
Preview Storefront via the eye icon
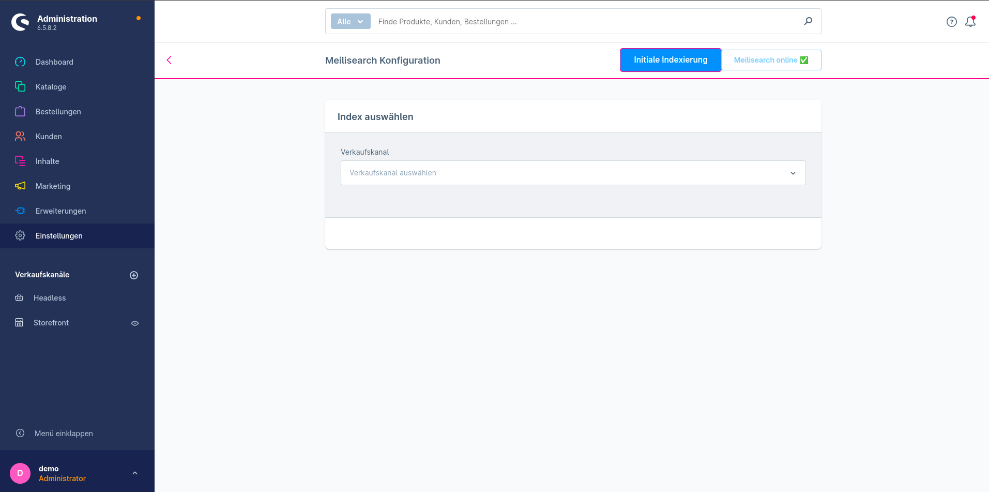tap(135, 323)
